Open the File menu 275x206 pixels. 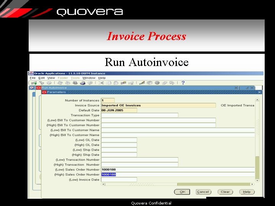[x=32, y=78]
